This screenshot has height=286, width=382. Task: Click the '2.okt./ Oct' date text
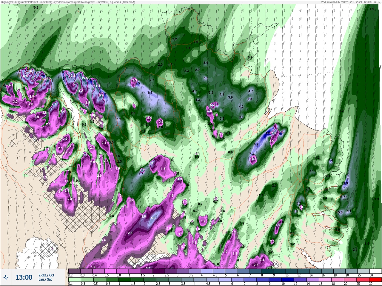tap(46, 275)
